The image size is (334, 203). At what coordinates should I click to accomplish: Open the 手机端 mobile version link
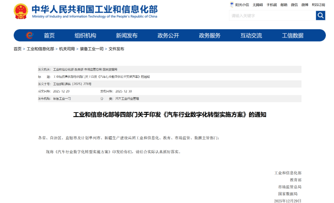pos(272,5)
